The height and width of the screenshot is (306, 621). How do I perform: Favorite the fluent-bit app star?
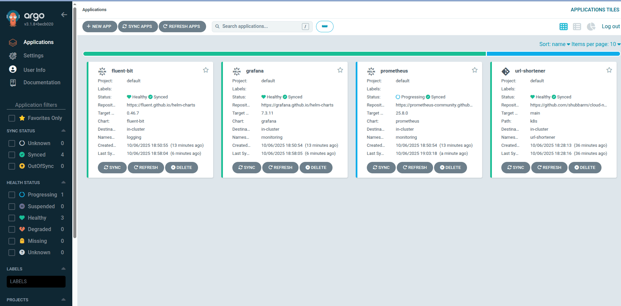tap(206, 70)
